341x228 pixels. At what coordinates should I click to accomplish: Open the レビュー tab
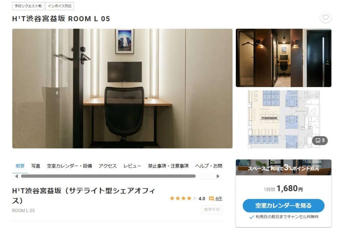click(132, 166)
